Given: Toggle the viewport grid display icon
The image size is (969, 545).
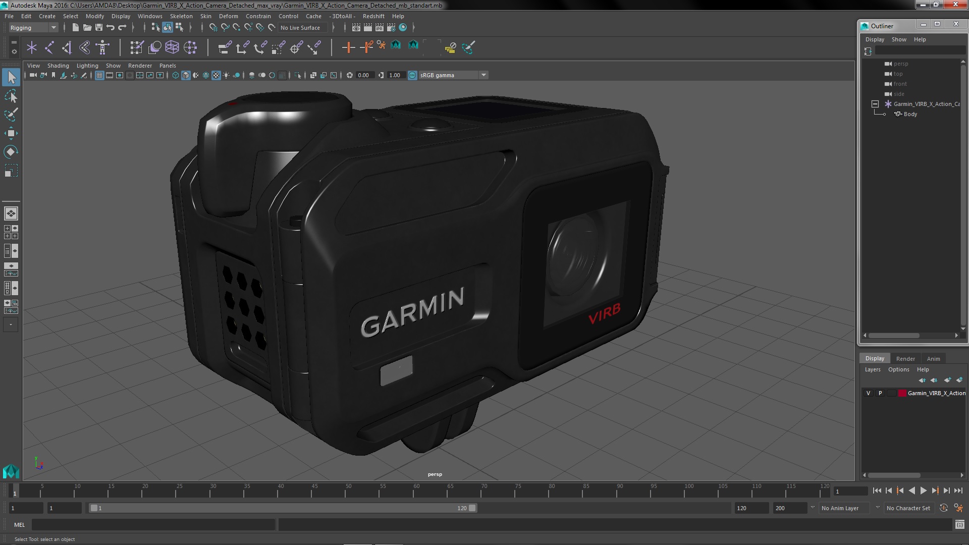Looking at the screenshot, I should (99, 75).
